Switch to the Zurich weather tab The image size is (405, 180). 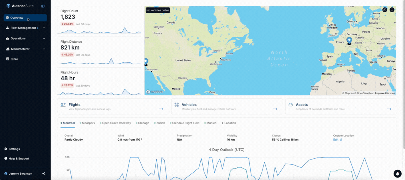(160, 123)
